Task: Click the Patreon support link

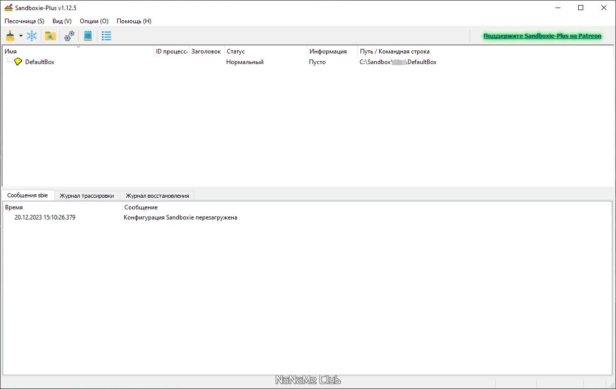Action: click(x=542, y=36)
